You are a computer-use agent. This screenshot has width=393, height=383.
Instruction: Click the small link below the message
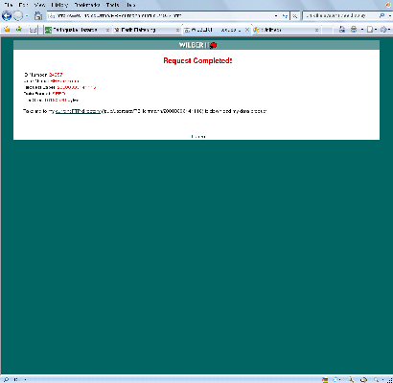point(198,136)
